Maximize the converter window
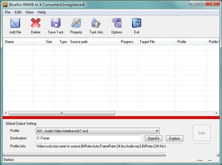222x165 pixels. click(202, 4)
